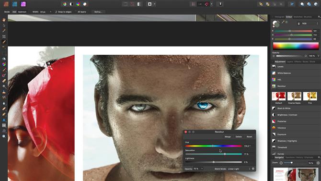Set selection mode to Subtract
Image resolution: width=321 pixels, height=181 pixels.
tap(22, 12)
